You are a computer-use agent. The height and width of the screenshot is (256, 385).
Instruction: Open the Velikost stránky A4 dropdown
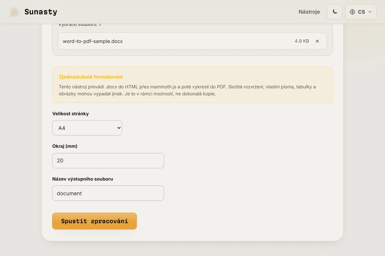pyautogui.click(x=87, y=128)
